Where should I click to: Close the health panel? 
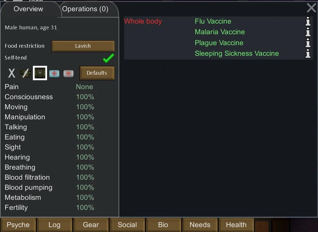point(311,8)
